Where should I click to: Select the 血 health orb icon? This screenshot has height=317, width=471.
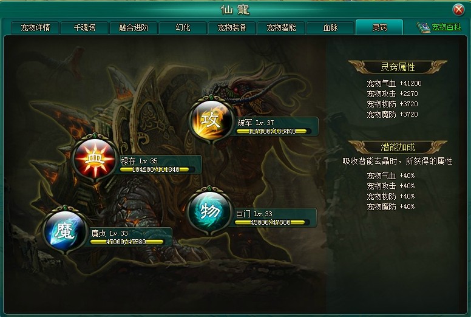(95, 158)
